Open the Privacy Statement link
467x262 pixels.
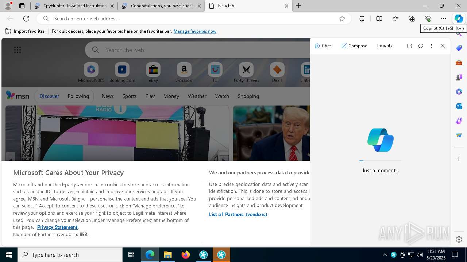coord(57,227)
